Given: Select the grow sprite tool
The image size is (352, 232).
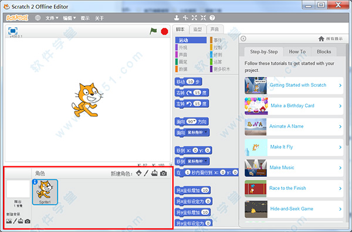Looking at the screenshot, I should point(194,18).
